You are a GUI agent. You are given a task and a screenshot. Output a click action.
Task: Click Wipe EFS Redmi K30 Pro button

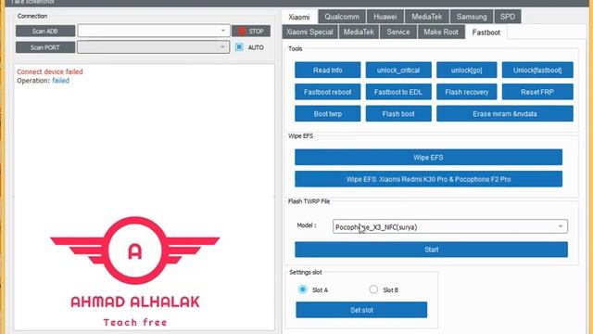click(x=428, y=179)
